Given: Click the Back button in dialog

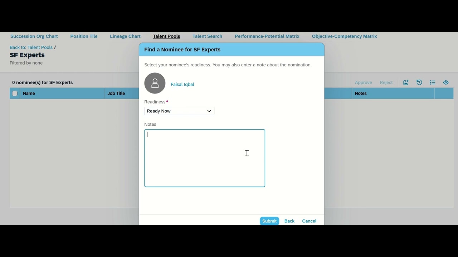Looking at the screenshot, I should [289, 221].
